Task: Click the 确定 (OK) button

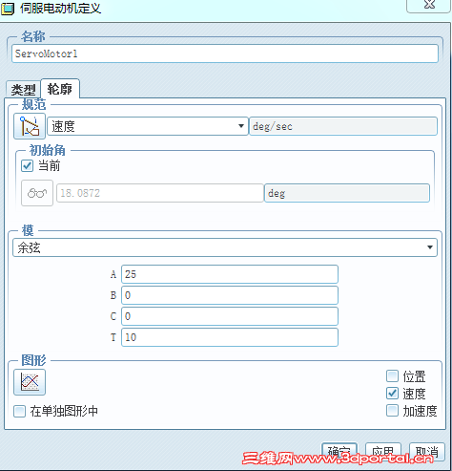Action: [x=339, y=451]
